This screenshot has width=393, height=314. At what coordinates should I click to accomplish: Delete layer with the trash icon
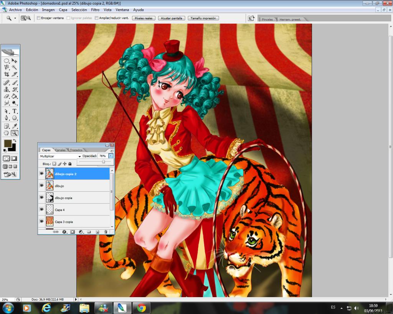[106, 232]
